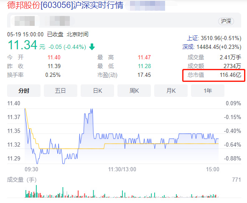The image size is (247, 203).
Task: Click the current price 11.34
Action: click(23, 45)
